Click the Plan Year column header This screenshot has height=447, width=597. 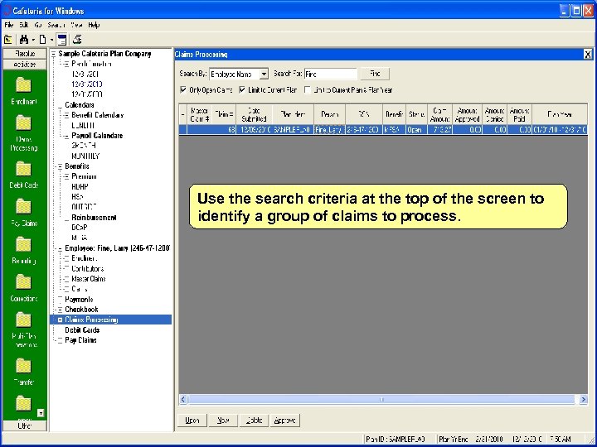point(560,114)
